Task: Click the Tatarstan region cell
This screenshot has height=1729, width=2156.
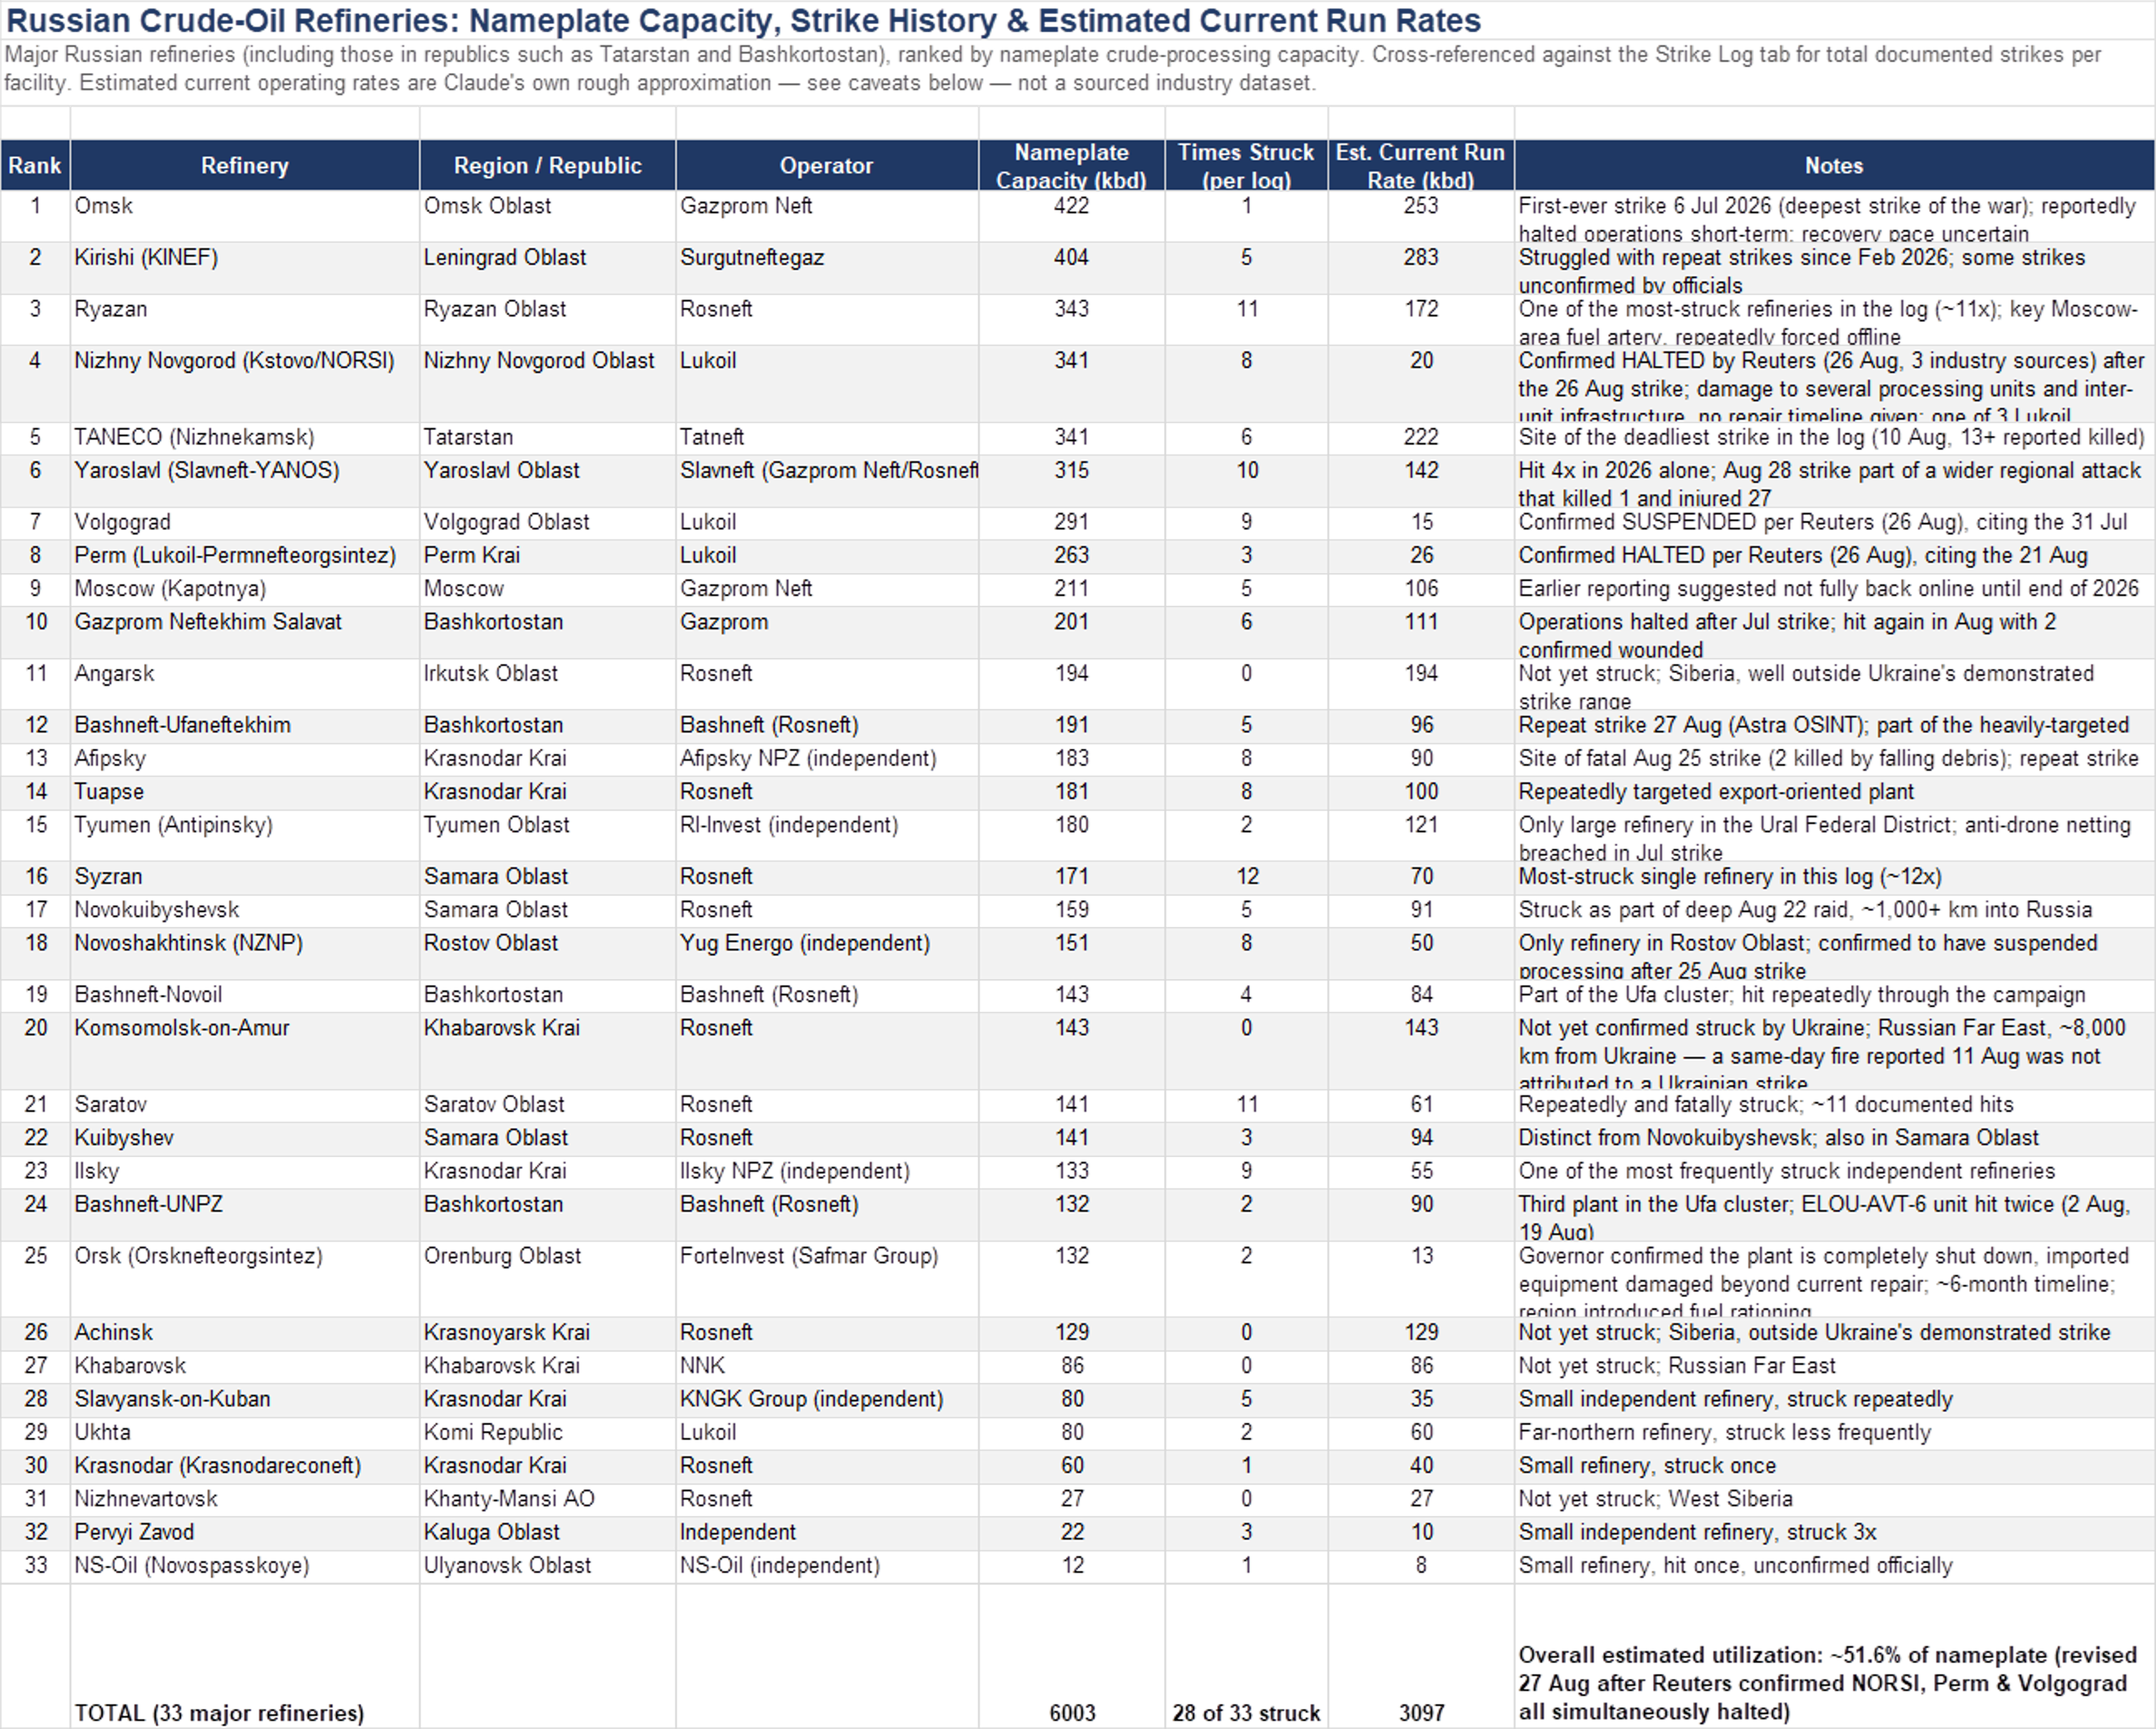Action: [548, 438]
